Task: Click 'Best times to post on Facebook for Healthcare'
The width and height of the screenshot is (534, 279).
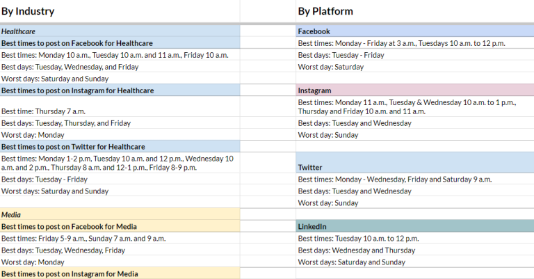Action: tap(77, 43)
